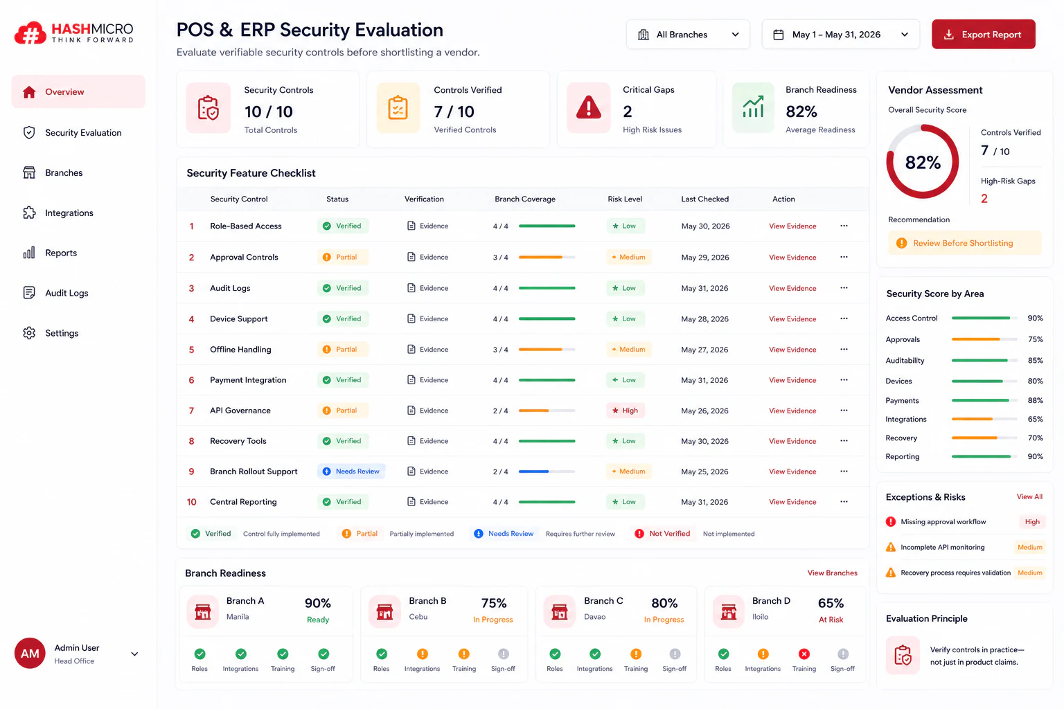
Task: Click the Reports bar chart icon
Action: click(x=29, y=253)
